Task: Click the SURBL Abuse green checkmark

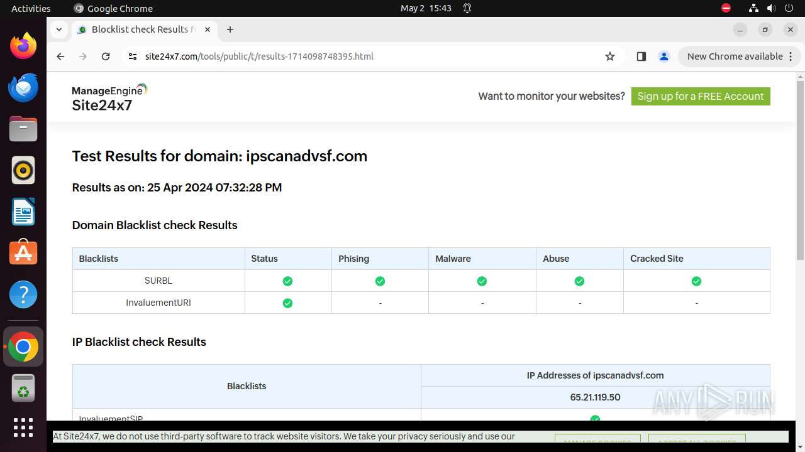Action: (579, 281)
